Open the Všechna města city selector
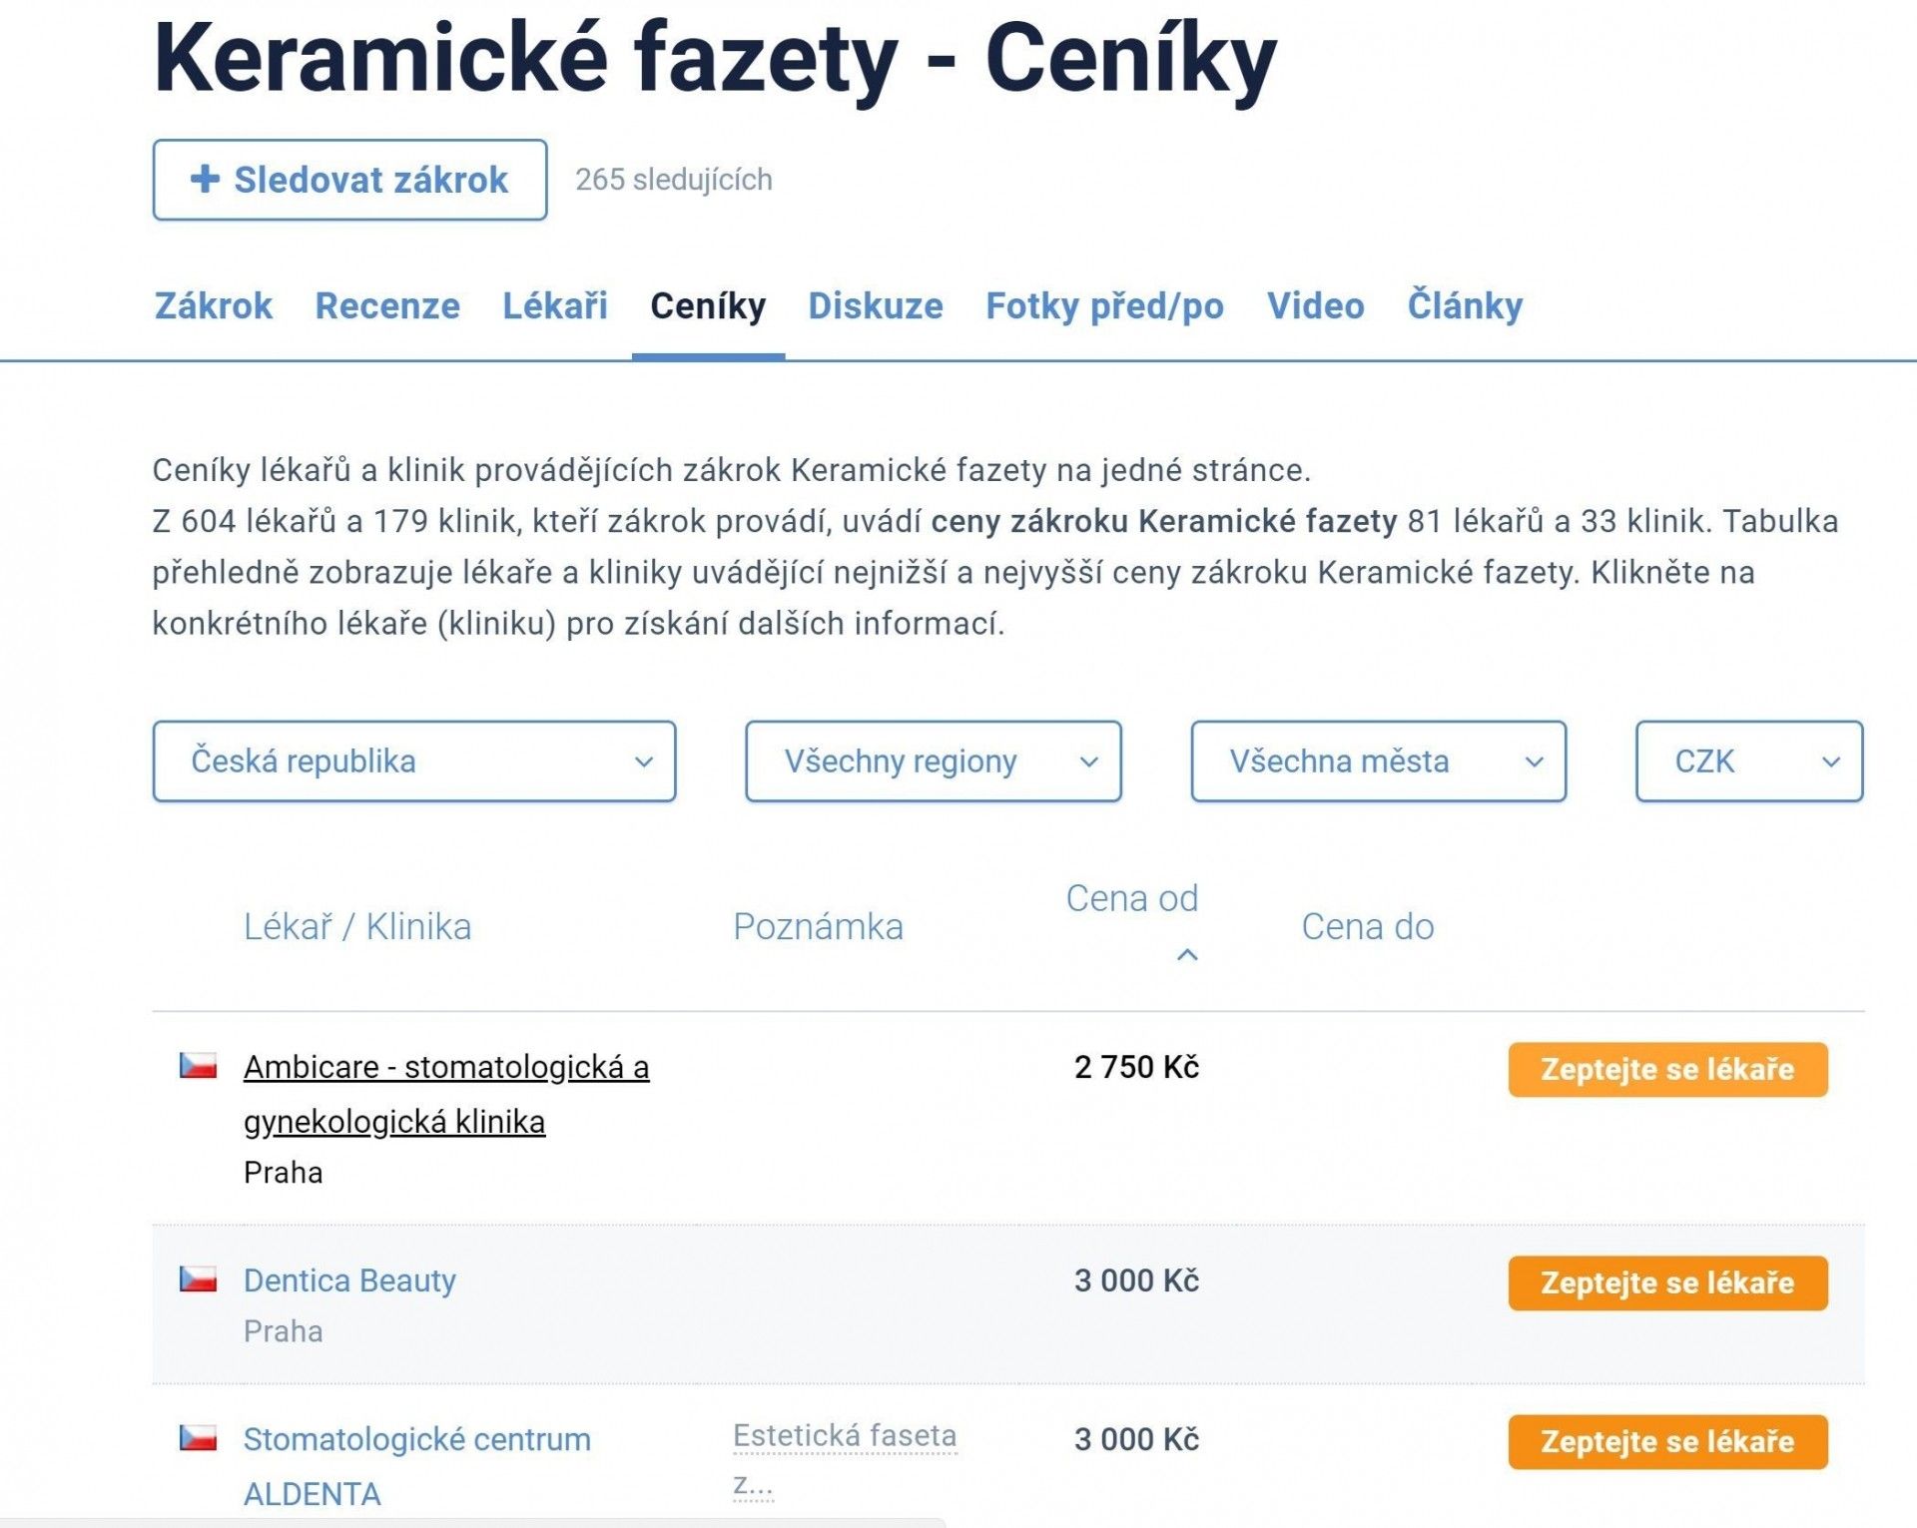Viewport: 1917px width, 1528px height. click(1379, 762)
